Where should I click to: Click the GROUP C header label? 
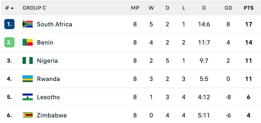pyautogui.click(x=35, y=8)
